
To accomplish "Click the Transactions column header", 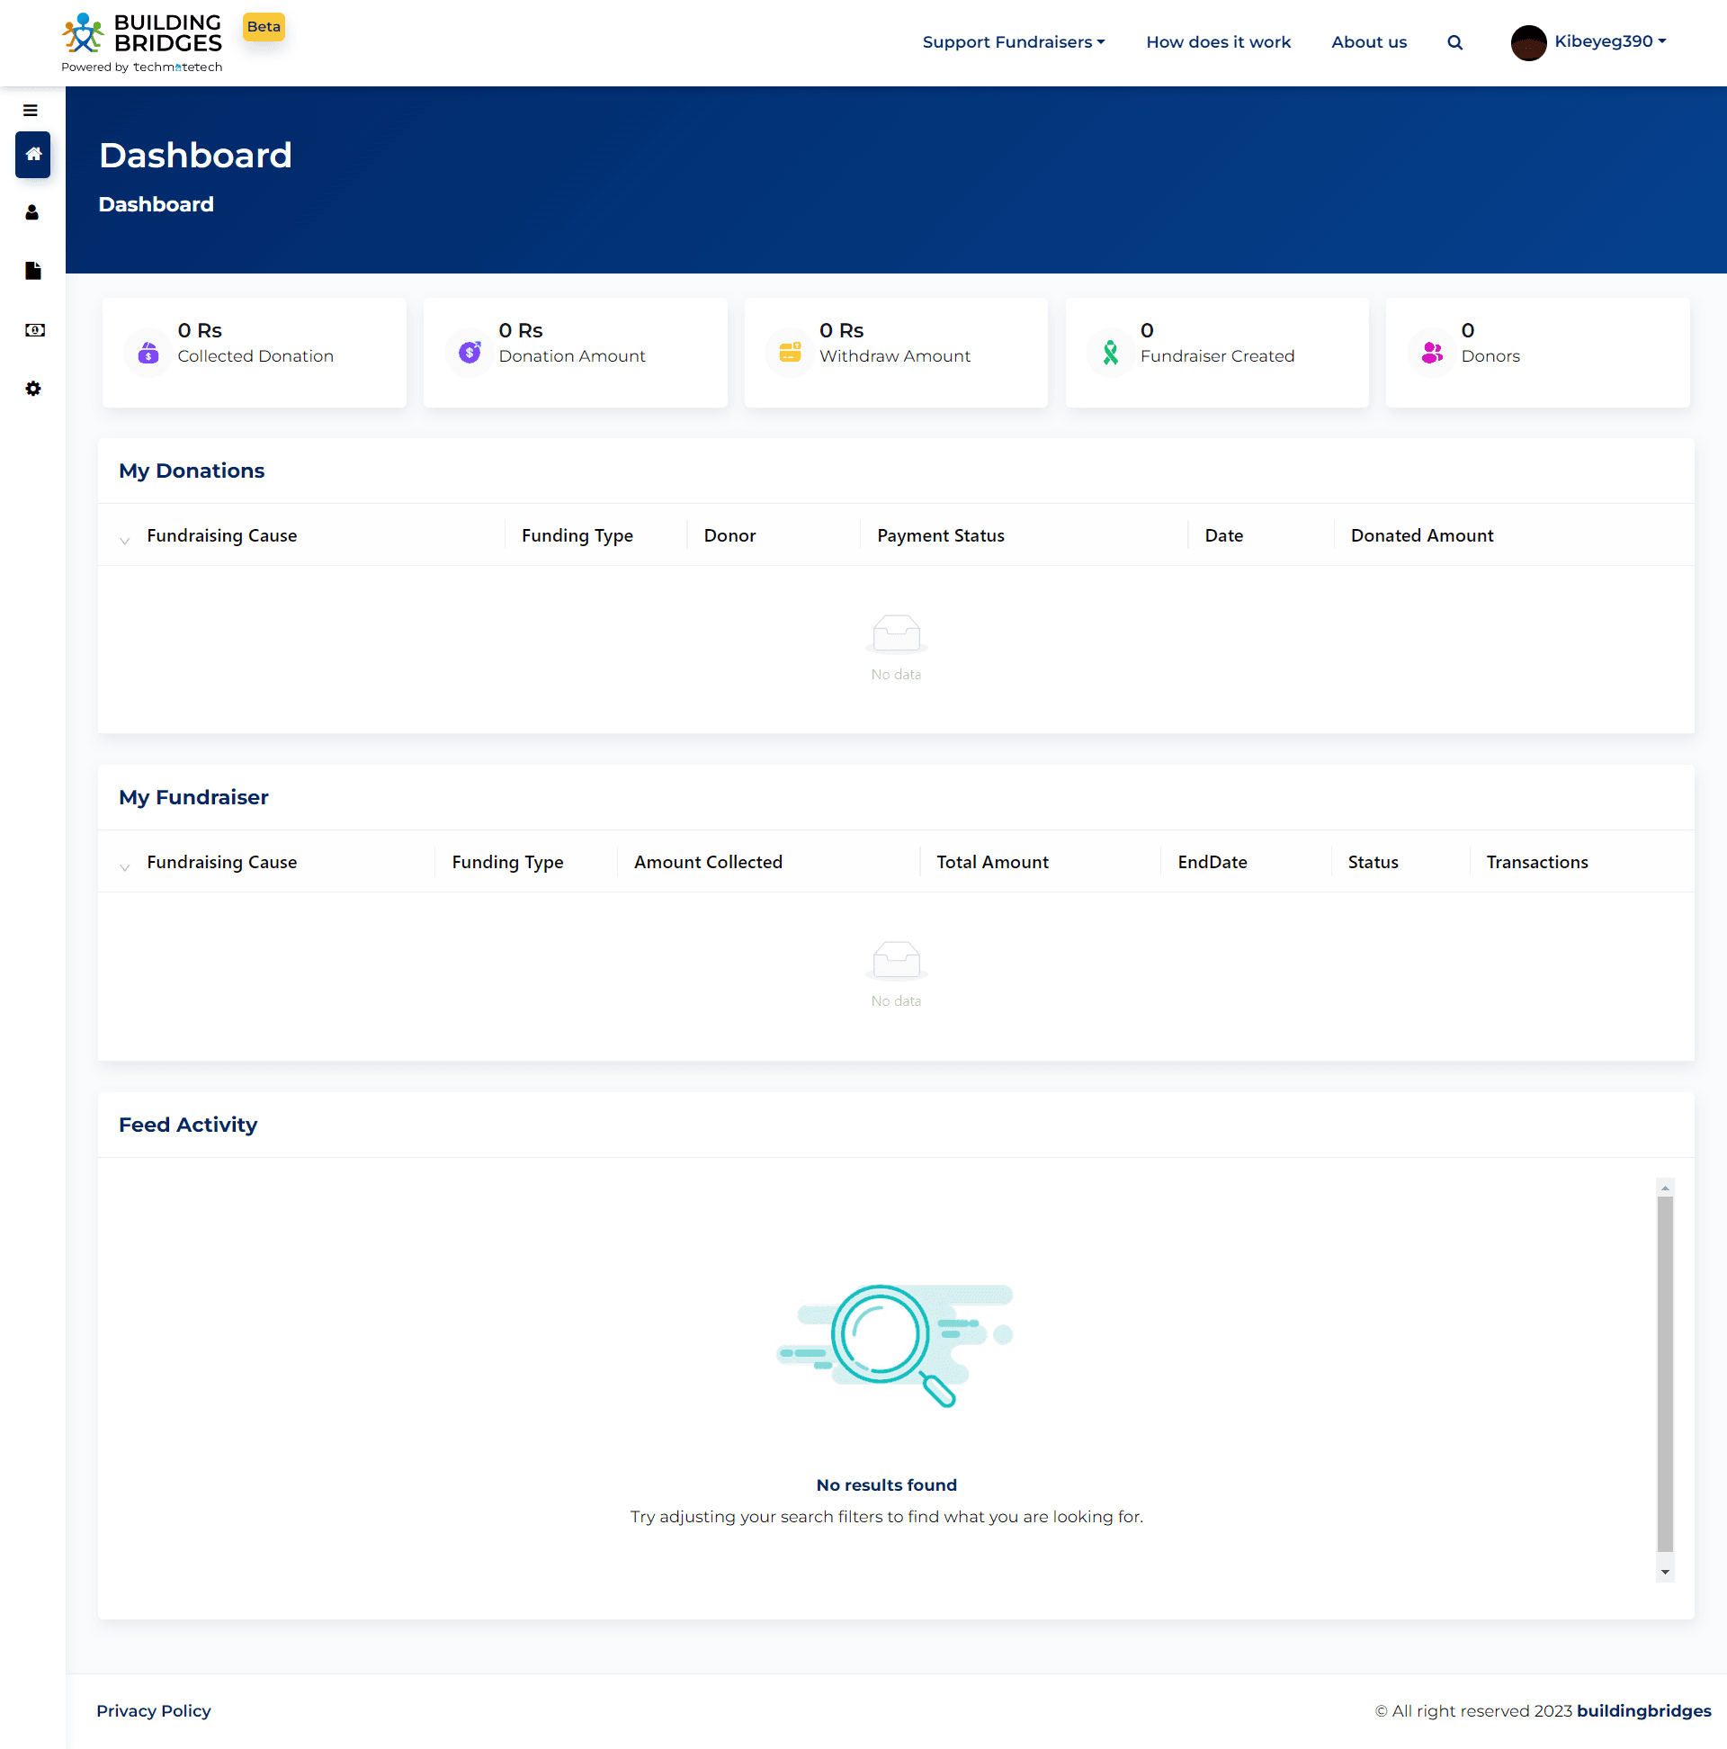I will click(x=1536, y=863).
